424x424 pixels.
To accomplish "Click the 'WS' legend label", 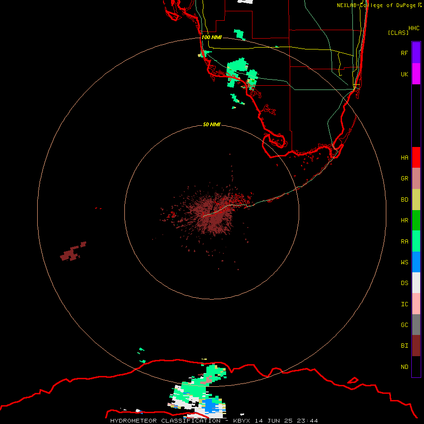I will 404,262.
